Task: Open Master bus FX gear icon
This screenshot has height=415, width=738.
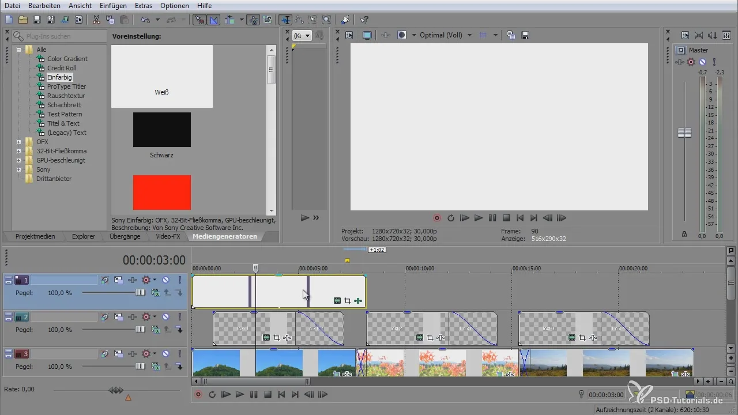Action: (x=691, y=62)
